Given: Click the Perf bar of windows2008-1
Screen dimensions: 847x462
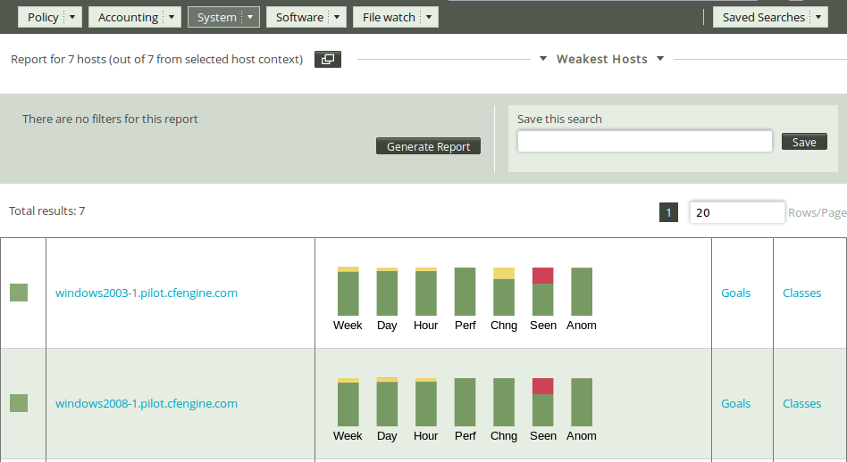Looking at the screenshot, I should (x=465, y=402).
